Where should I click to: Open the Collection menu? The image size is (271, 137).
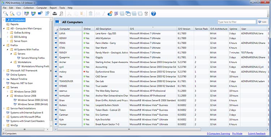[x=29, y=8]
